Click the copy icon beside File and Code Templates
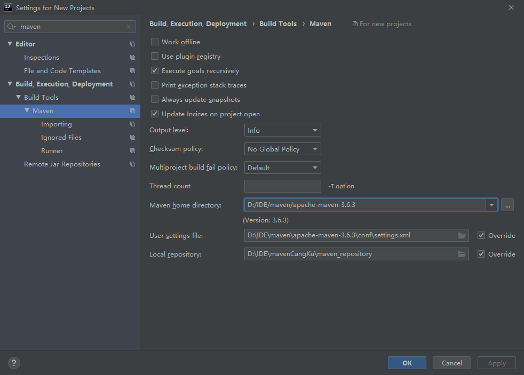524x375 pixels. 133,71
